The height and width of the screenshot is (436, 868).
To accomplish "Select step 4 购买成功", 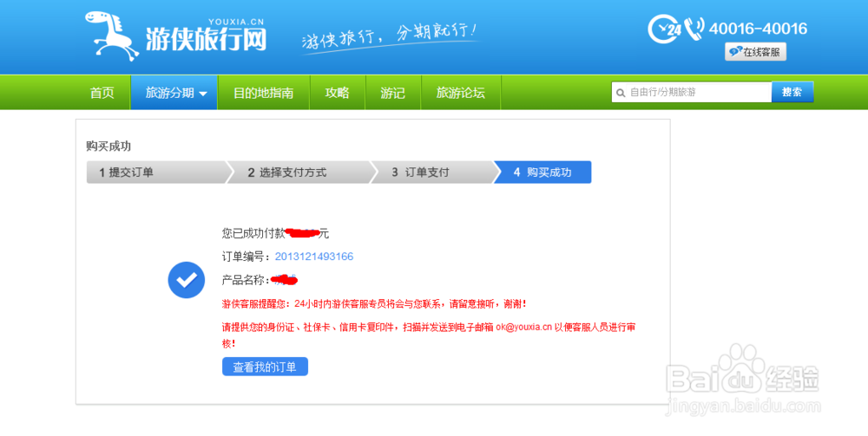I will click(542, 172).
